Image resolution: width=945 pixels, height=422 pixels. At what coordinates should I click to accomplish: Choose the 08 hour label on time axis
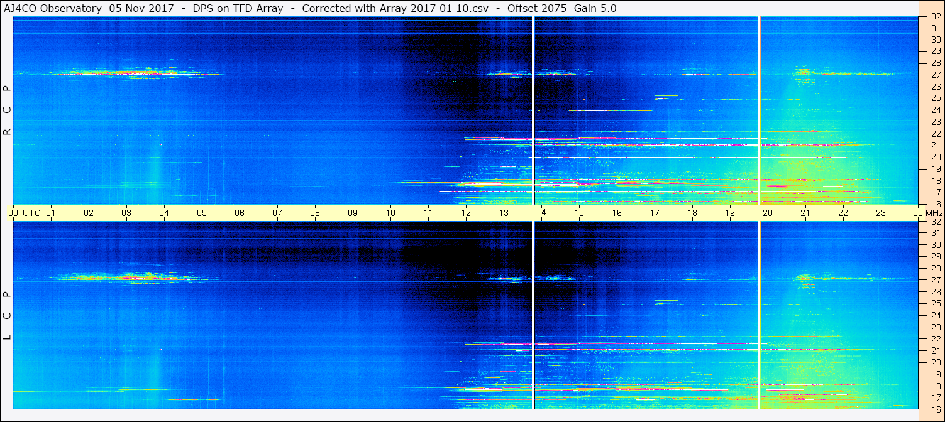tap(315, 213)
